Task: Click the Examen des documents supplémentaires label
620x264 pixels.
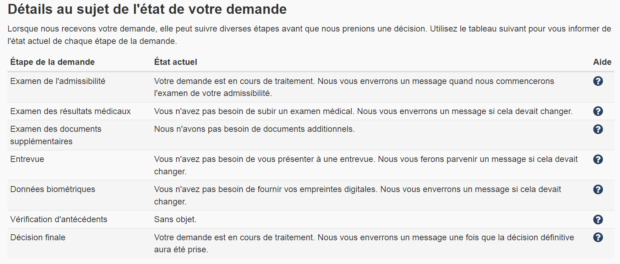Action: click(56, 135)
